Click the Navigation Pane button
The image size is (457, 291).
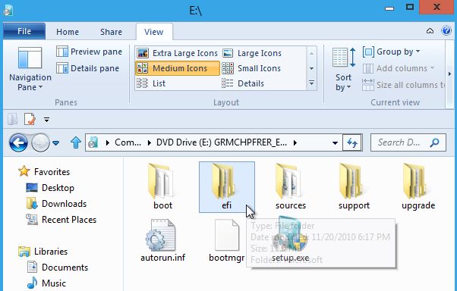click(x=30, y=69)
